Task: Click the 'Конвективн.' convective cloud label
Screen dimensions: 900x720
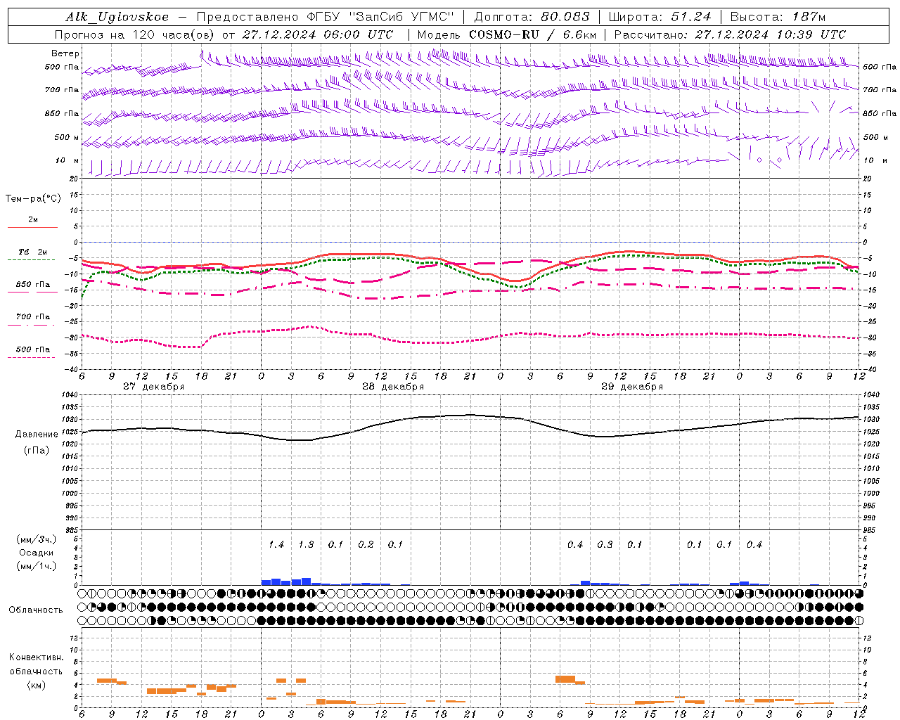Action: click(x=36, y=657)
